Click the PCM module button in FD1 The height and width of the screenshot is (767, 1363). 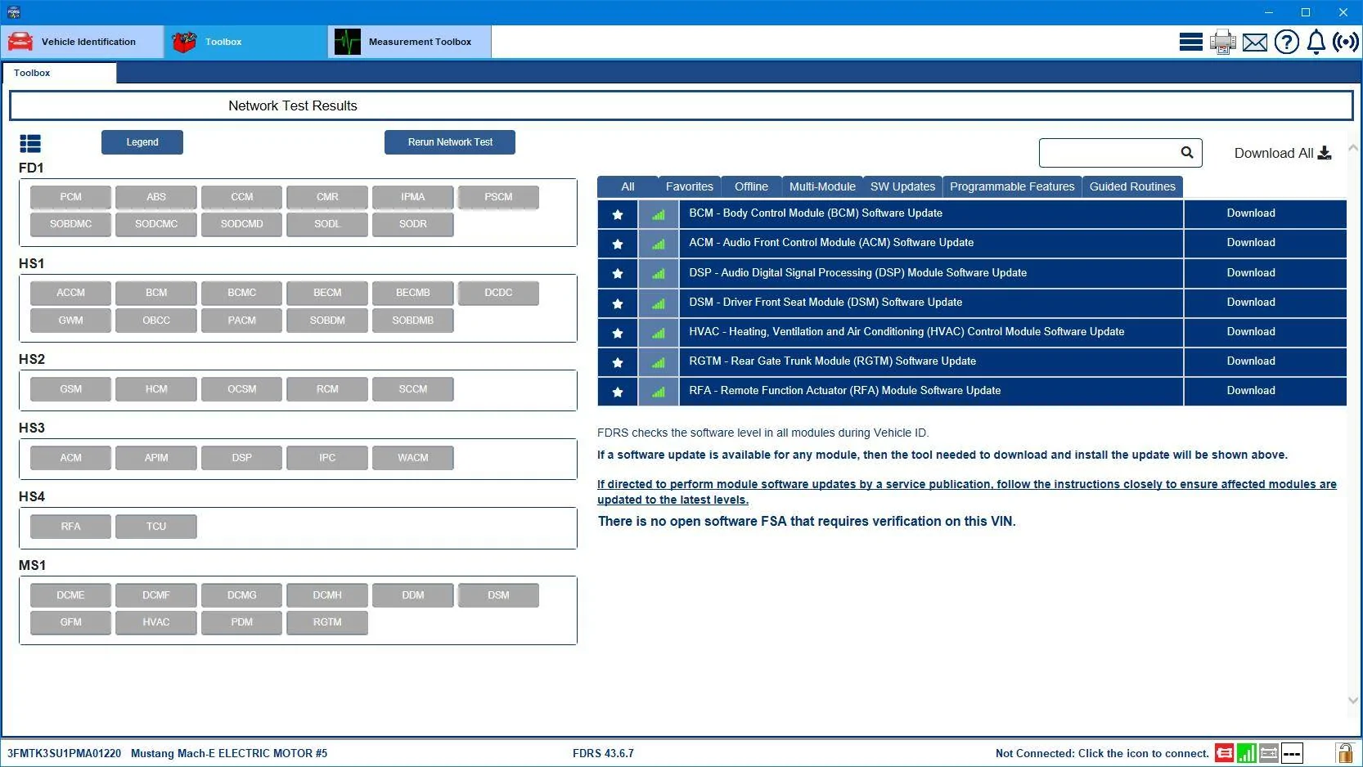click(x=70, y=197)
